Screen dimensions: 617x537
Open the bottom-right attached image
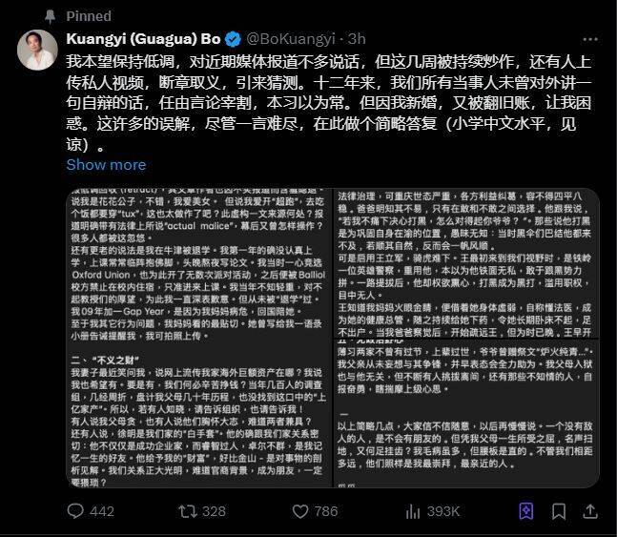click(x=466, y=413)
